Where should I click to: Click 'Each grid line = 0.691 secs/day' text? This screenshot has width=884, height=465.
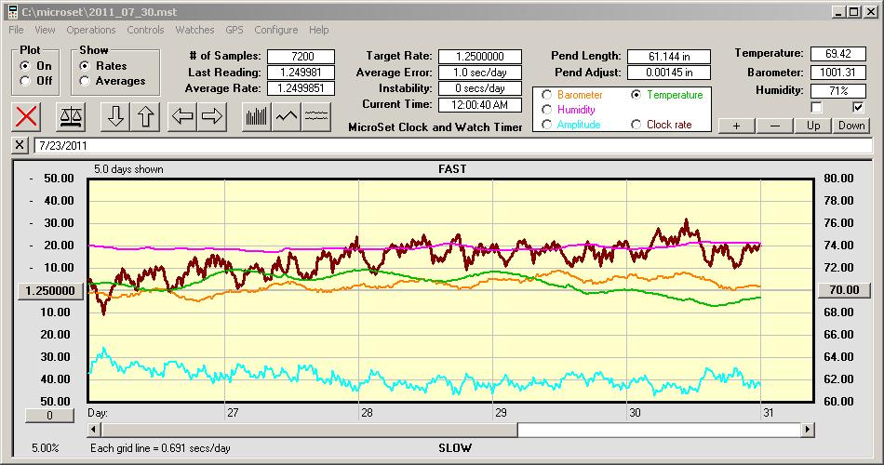click(x=160, y=448)
